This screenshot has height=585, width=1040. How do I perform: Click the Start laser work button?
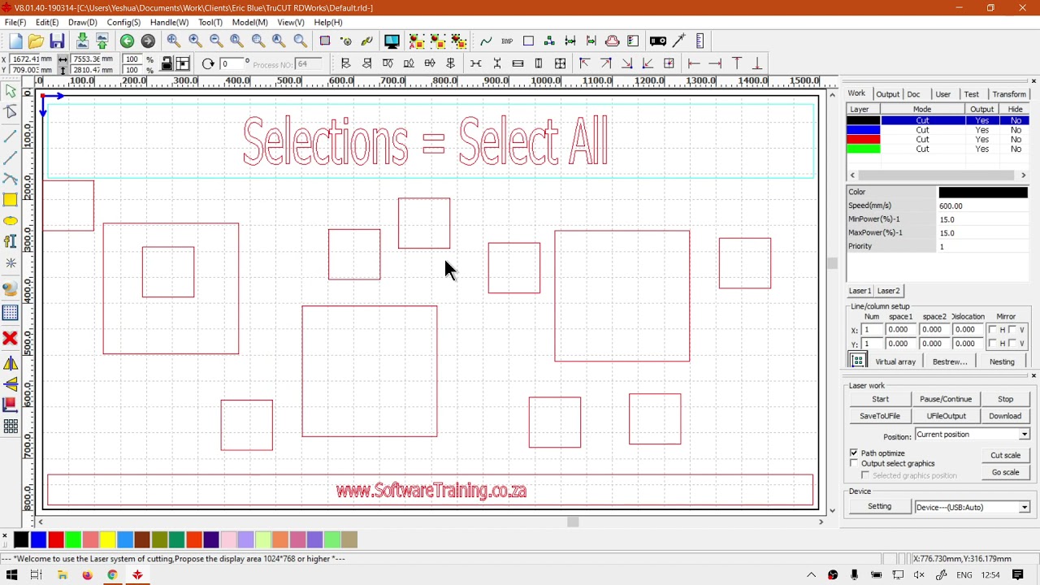tap(880, 400)
